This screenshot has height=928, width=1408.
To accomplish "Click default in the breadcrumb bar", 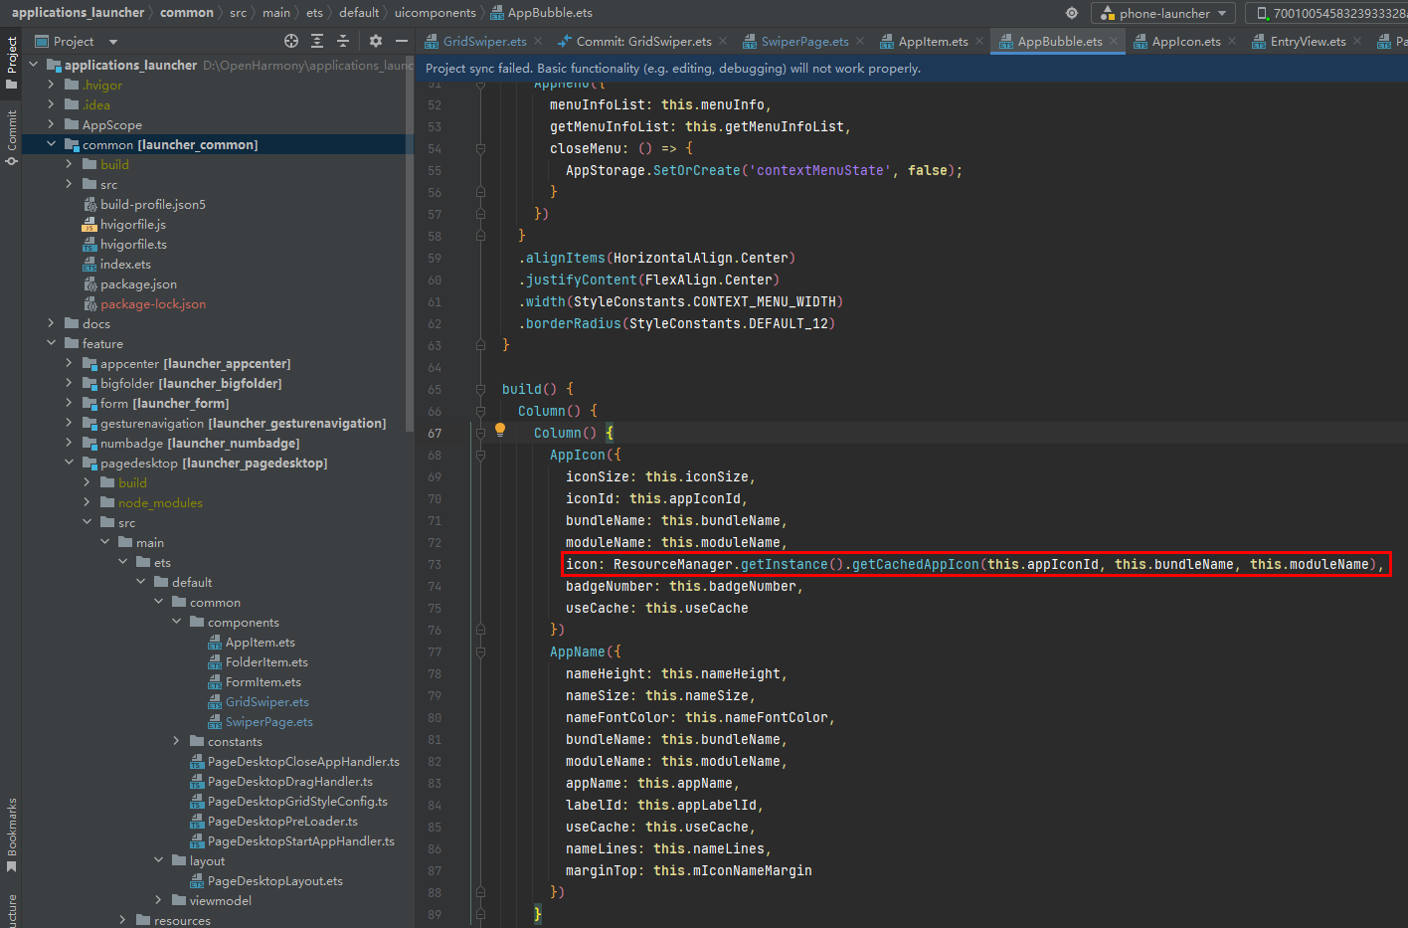I will pos(359,13).
